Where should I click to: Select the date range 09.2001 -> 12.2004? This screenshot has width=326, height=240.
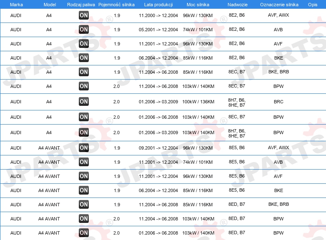click(158, 148)
